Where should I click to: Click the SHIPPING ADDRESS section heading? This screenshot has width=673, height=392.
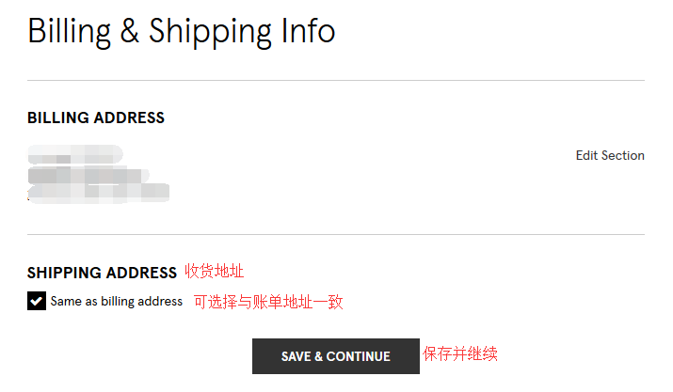point(102,273)
